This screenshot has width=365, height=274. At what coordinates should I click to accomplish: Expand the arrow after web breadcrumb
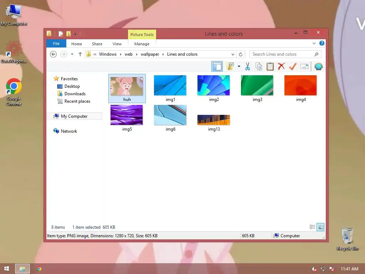point(137,54)
